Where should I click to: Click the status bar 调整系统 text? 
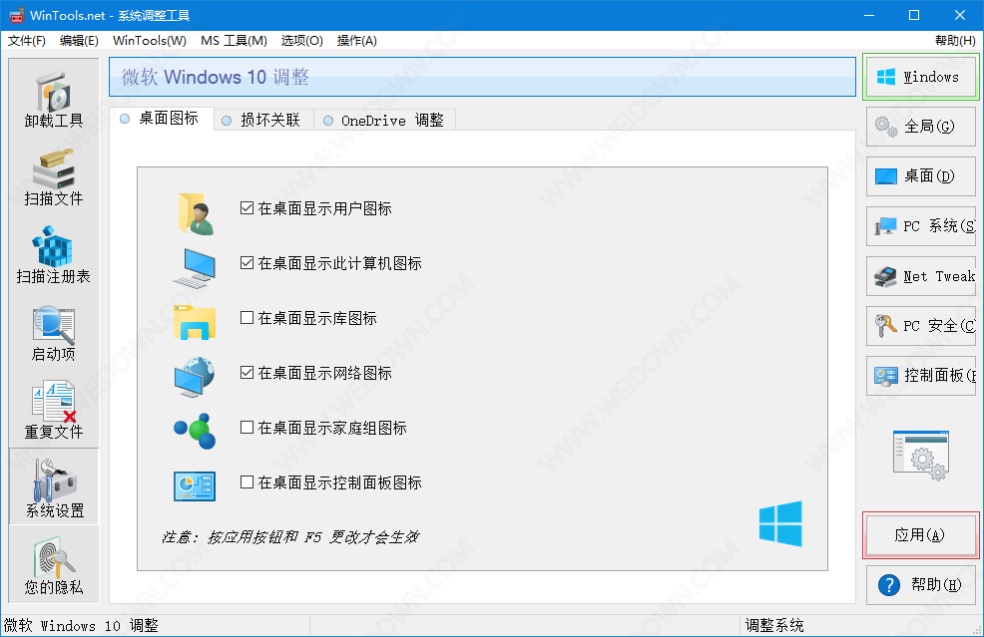point(774,626)
